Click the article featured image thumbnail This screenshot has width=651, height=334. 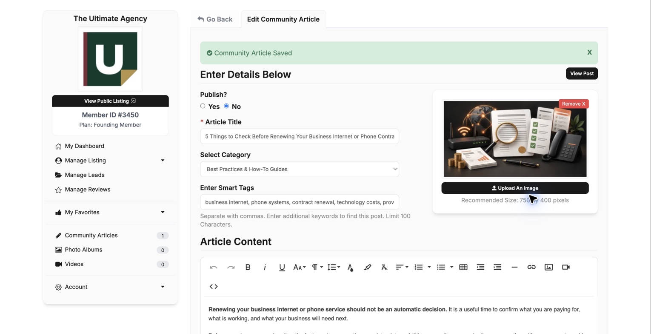point(515,139)
